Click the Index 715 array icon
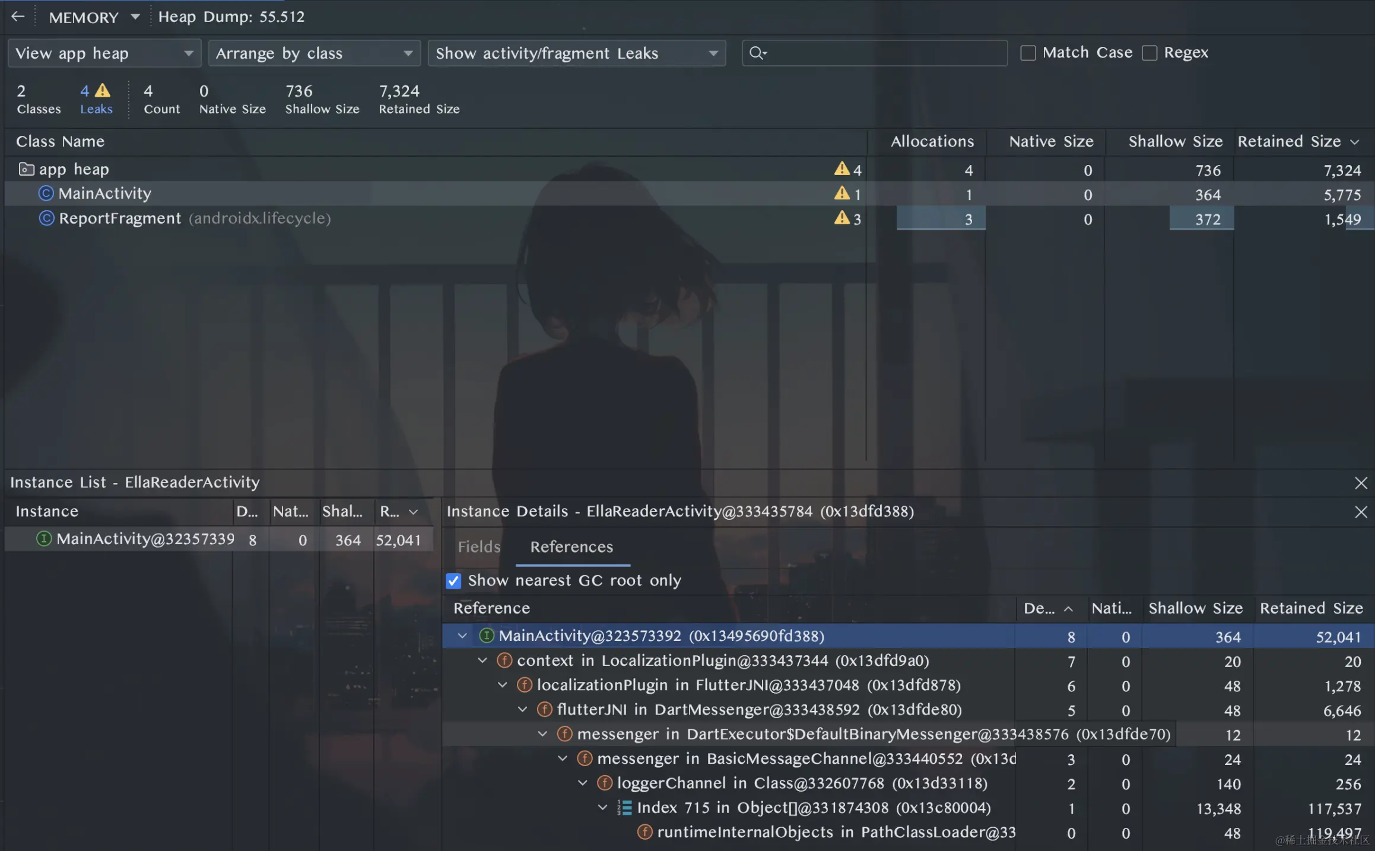This screenshot has height=851, width=1375. pyautogui.click(x=624, y=808)
